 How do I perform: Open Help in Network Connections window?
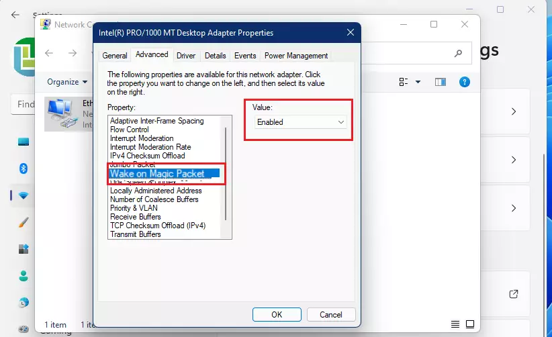click(464, 82)
